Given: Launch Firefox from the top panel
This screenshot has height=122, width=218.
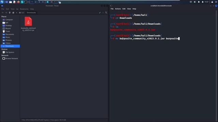Looking at the screenshot, I should tap(18, 2).
